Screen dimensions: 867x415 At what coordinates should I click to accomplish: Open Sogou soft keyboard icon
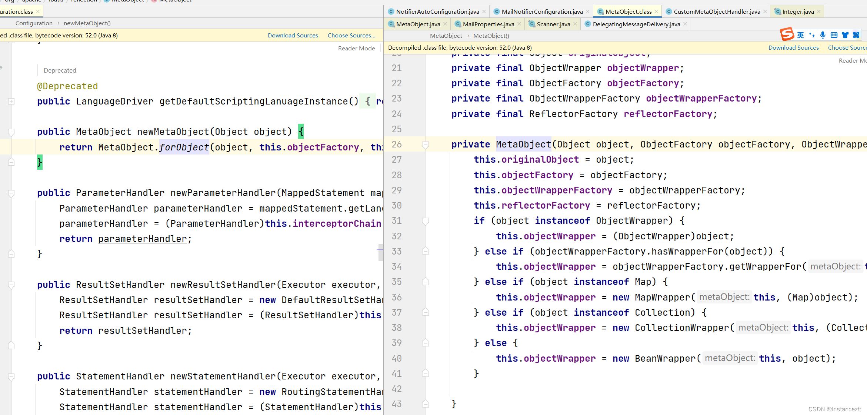click(834, 35)
